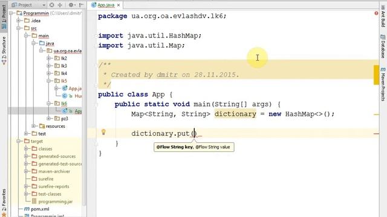Viewport: 387px width, 217px height.
Task: Expand the test-classes folder node
Action: [26, 194]
